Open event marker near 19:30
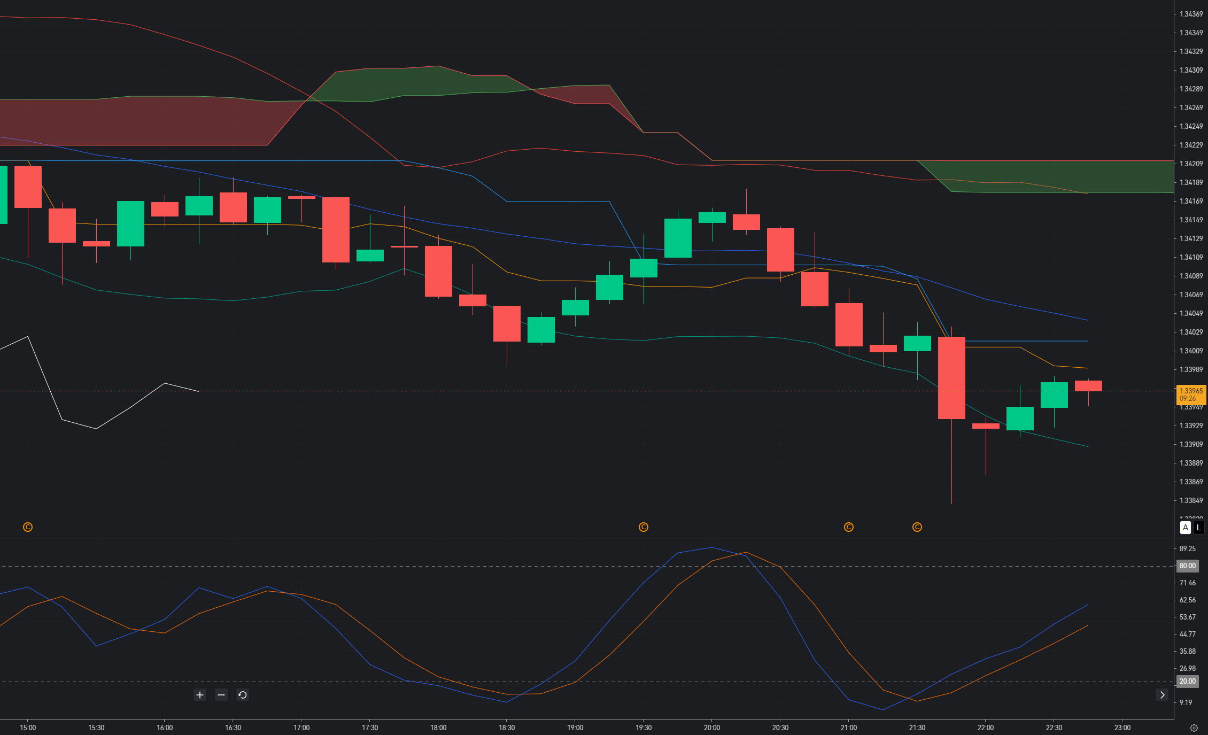The width and height of the screenshot is (1208, 735). pyautogui.click(x=644, y=527)
